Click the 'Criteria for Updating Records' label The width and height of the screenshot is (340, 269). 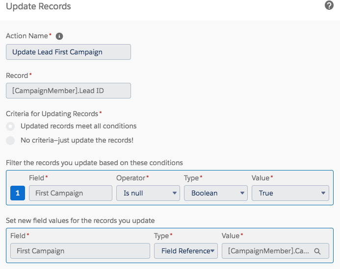[x=52, y=114]
